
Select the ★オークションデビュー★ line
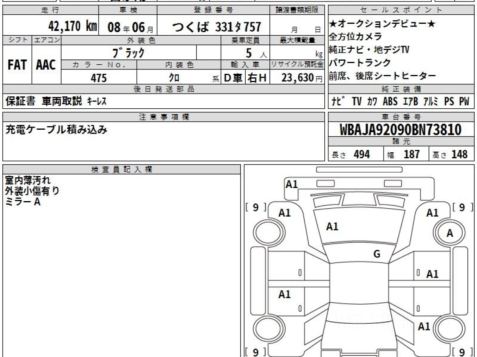(x=382, y=24)
